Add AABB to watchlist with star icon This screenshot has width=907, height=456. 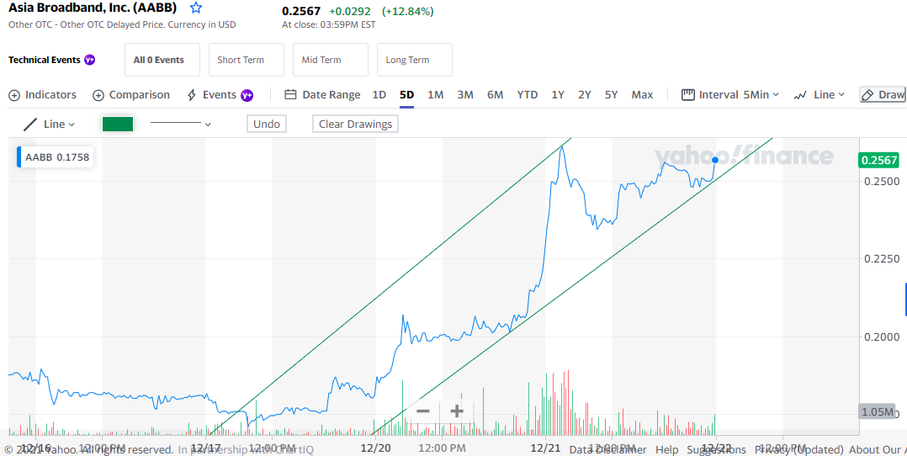pos(196,8)
